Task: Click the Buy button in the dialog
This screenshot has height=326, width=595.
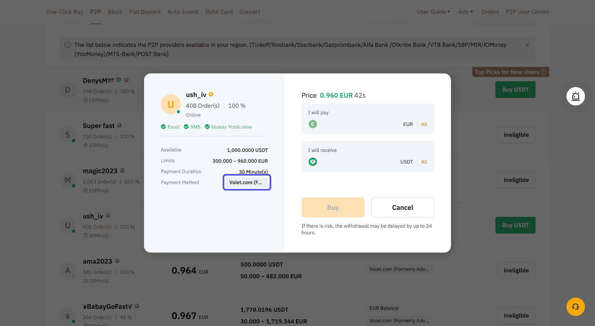Action: click(x=333, y=207)
